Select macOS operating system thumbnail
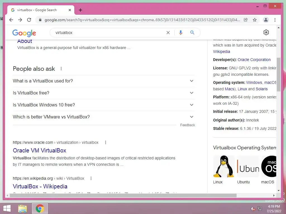The width and height of the screenshot is (286, 214). [x=269, y=166]
